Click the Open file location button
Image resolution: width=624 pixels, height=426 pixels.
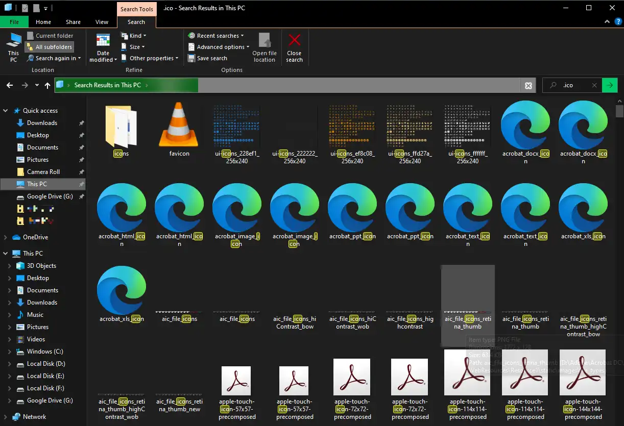(265, 48)
